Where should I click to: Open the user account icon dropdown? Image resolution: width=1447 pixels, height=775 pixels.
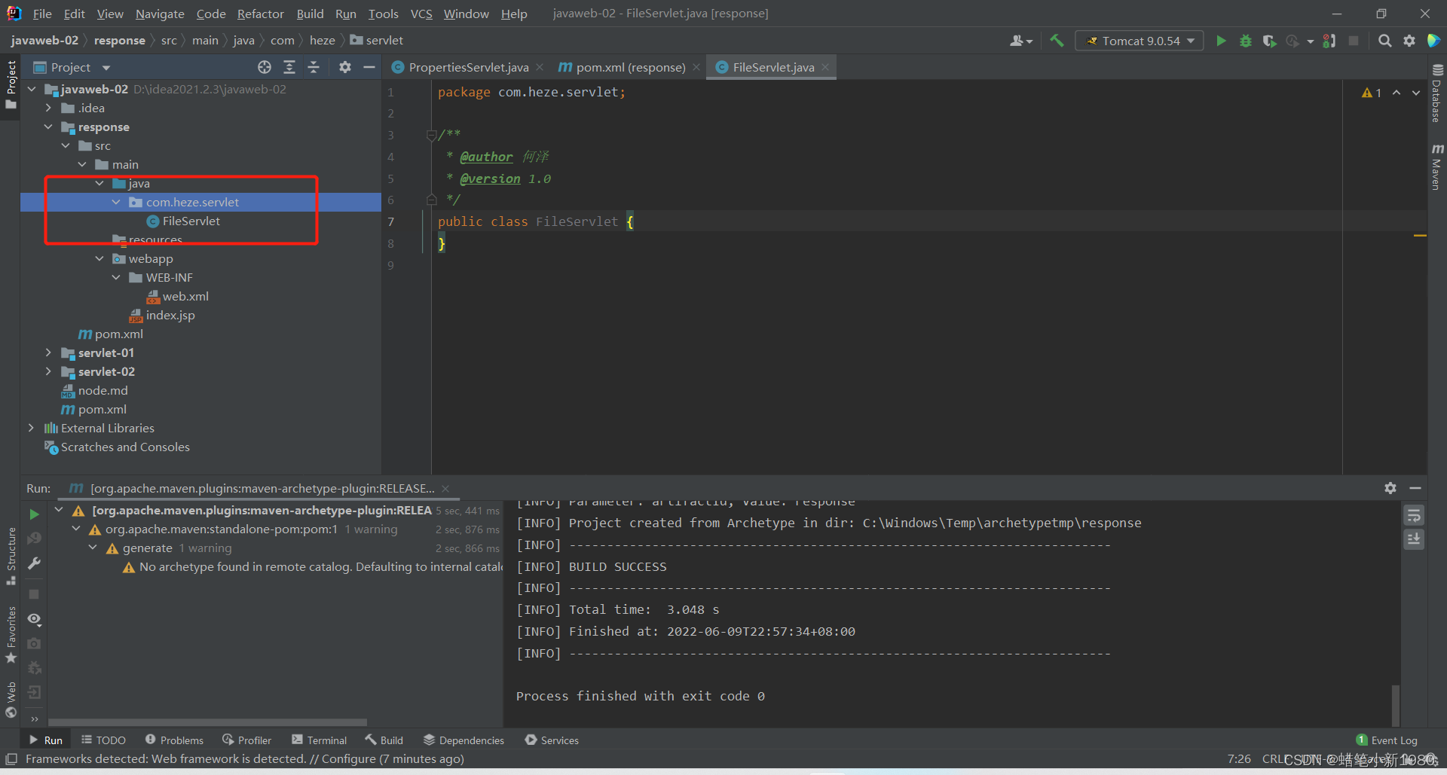pyautogui.click(x=1020, y=41)
